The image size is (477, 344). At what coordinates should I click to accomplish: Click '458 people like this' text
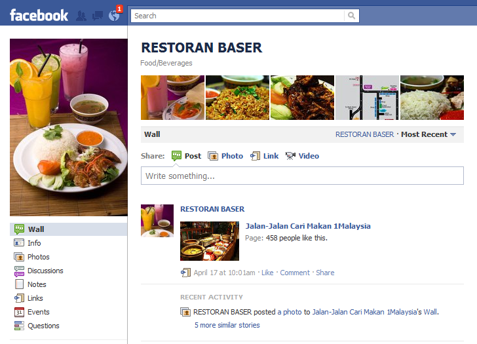click(x=297, y=238)
